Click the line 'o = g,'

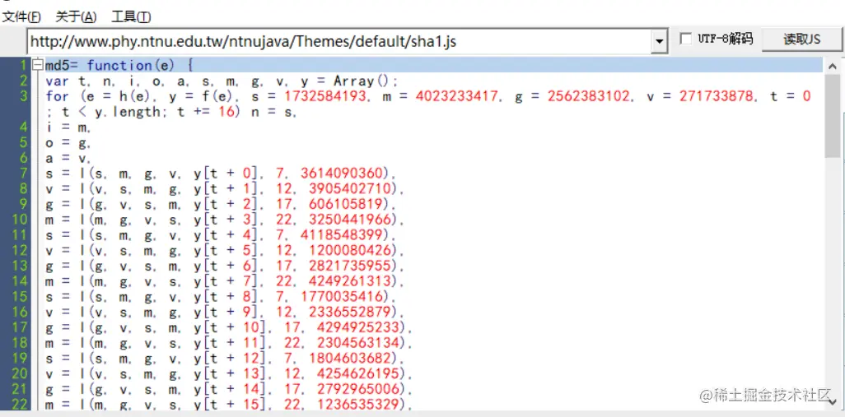point(68,143)
